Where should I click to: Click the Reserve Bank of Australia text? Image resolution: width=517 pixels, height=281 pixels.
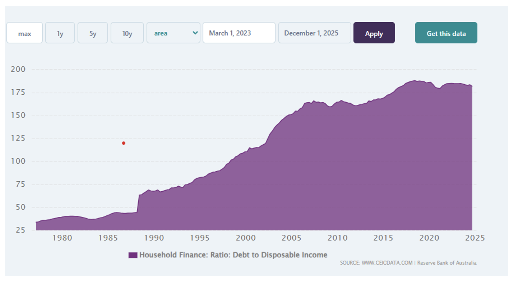pyautogui.click(x=447, y=263)
